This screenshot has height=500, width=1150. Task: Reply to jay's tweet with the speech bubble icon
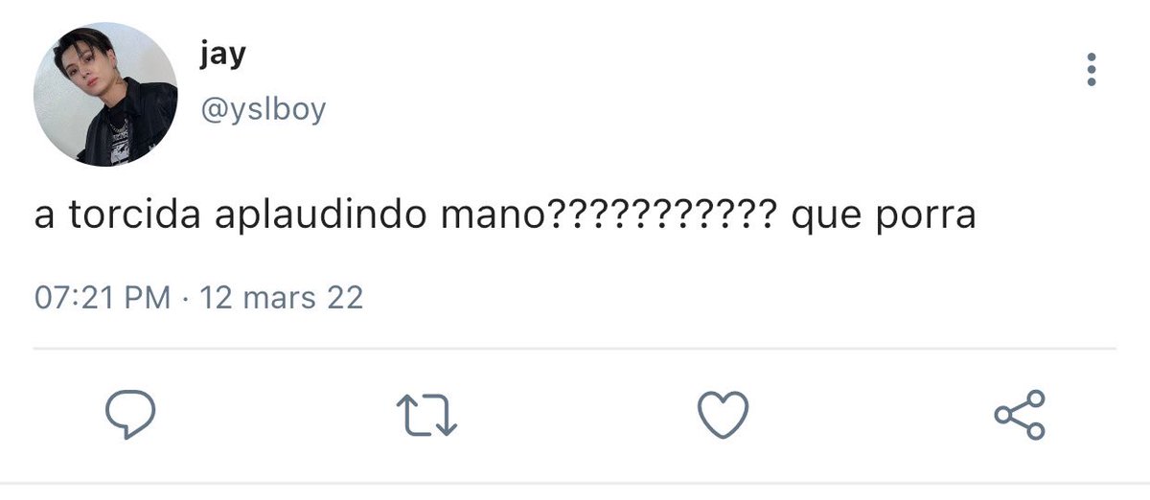(x=128, y=415)
